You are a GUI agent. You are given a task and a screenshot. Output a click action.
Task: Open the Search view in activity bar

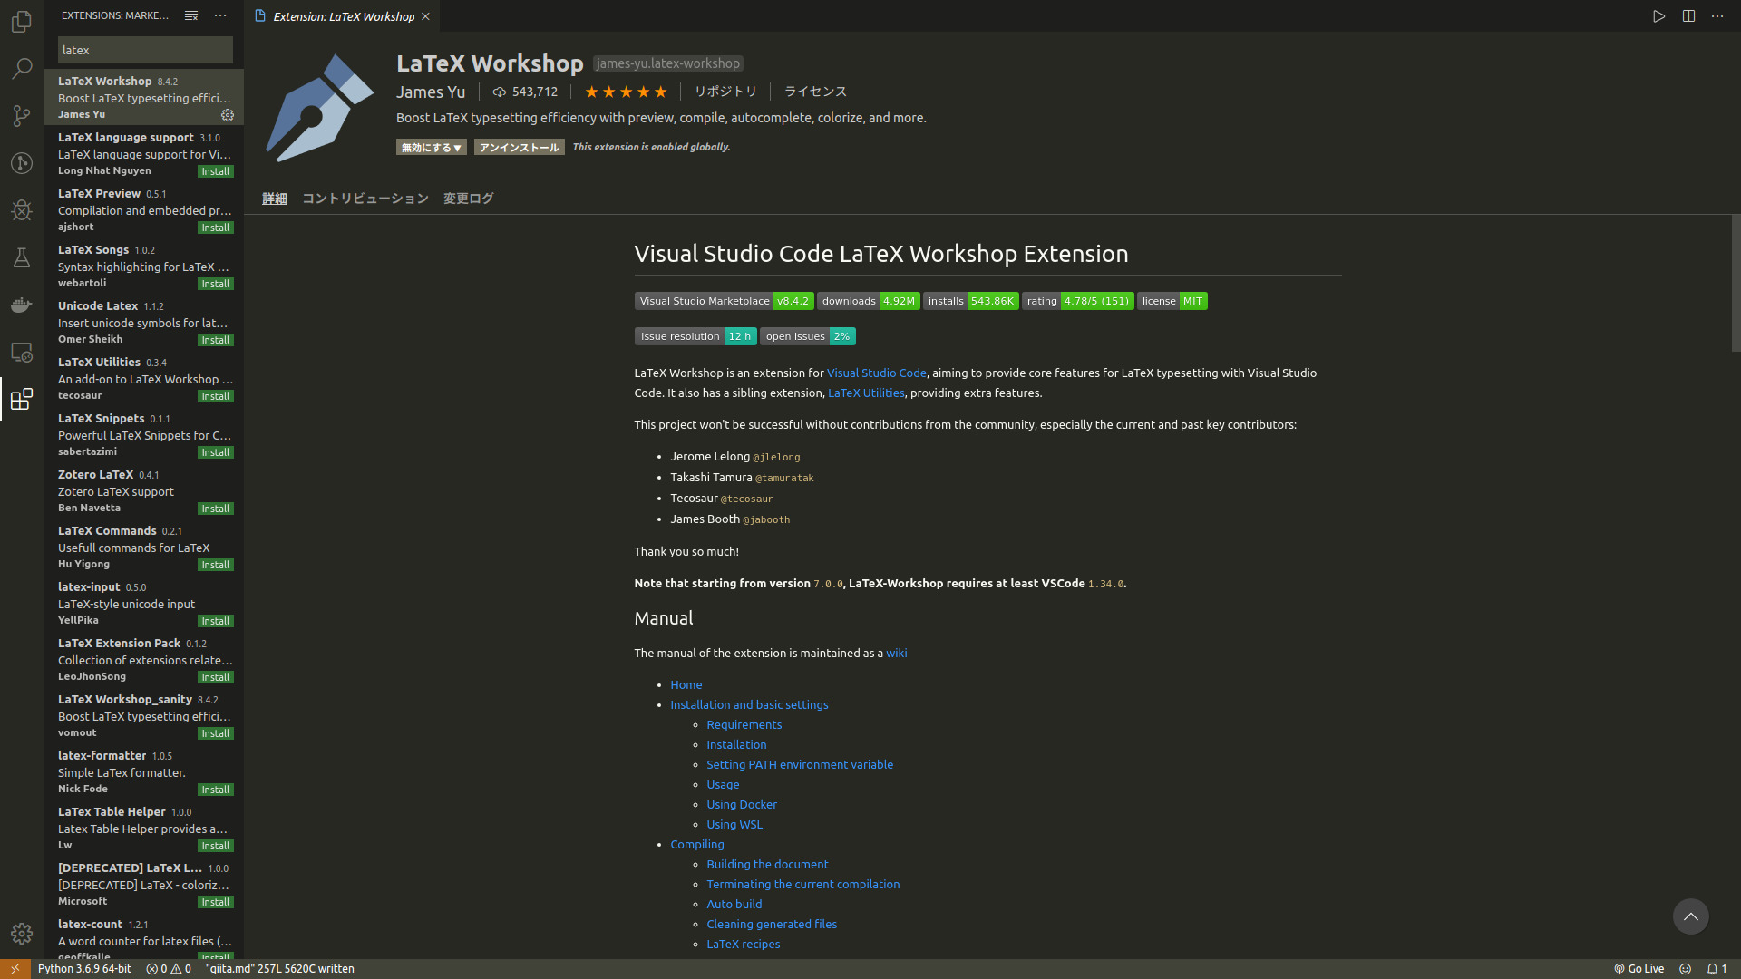coord(22,69)
